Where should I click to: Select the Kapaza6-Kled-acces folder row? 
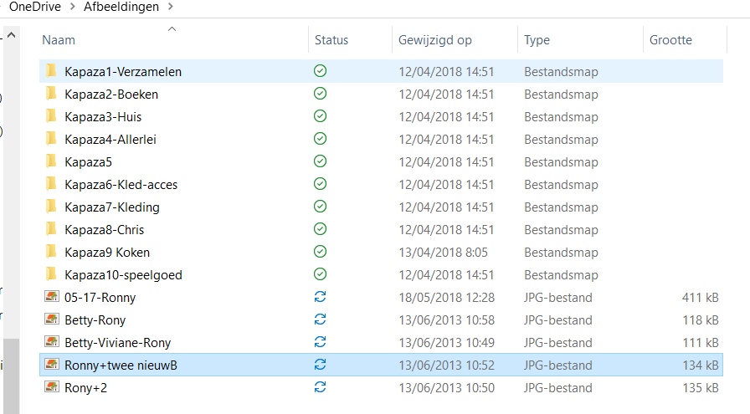coord(381,184)
